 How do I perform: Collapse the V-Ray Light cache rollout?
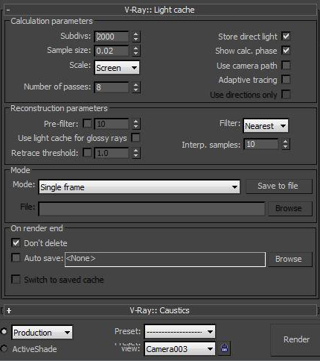[8, 10]
